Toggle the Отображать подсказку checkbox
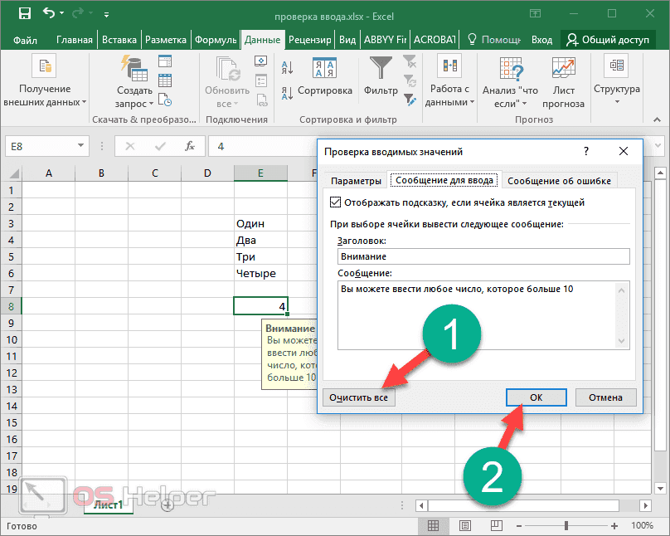The height and width of the screenshot is (536, 670). pos(336,202)
